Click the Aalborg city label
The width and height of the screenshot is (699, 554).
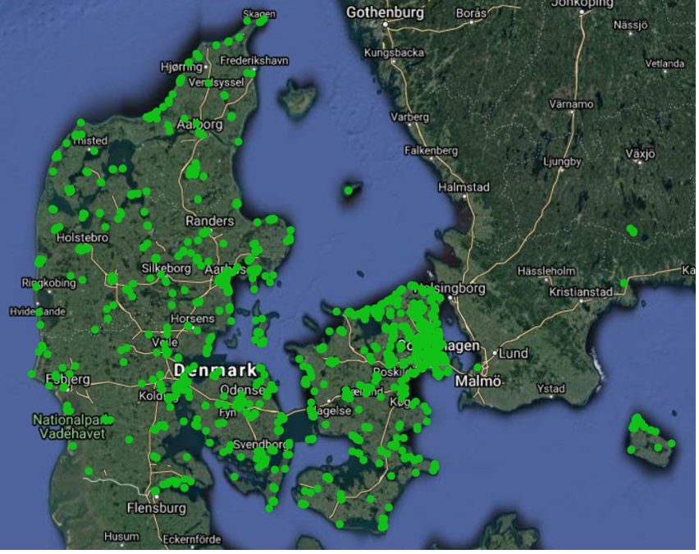coord(200,125)
